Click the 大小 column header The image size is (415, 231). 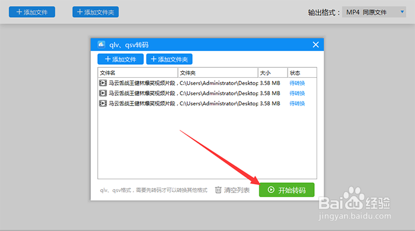click(273, 72)
